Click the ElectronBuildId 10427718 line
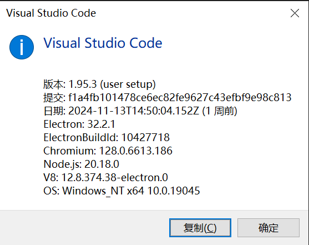The height and width of the screenshot is (245, 309). [x=107, y=137]
